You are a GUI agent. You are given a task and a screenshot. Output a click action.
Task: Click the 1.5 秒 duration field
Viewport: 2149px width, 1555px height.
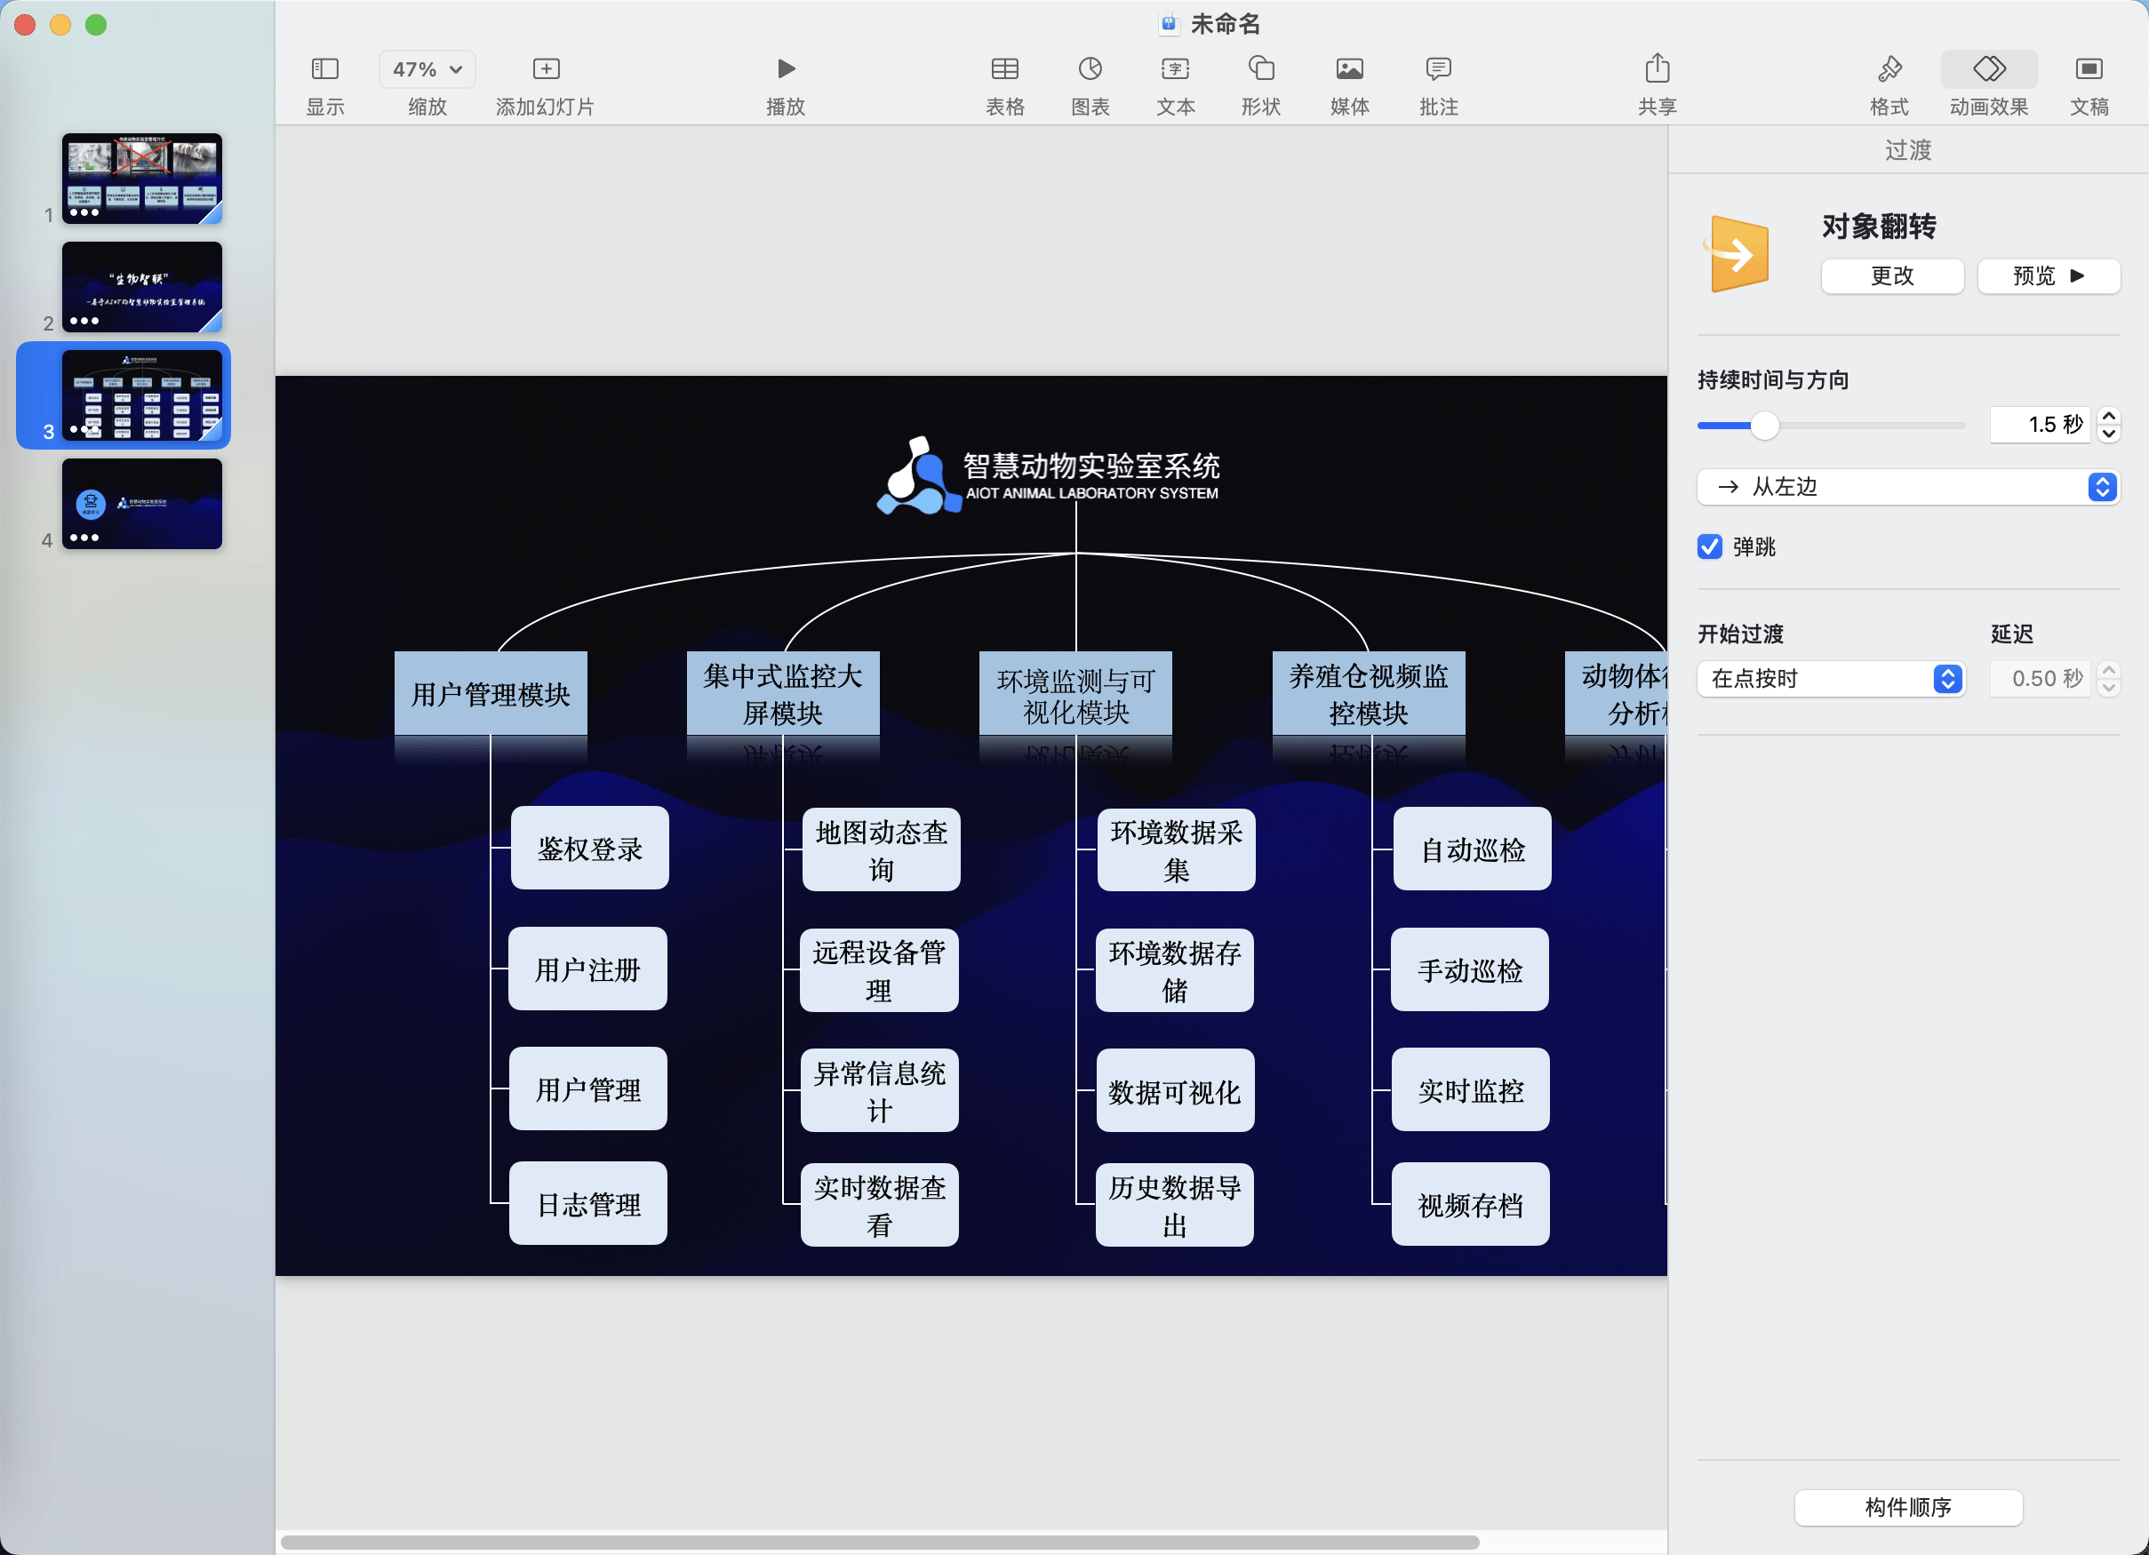tap(2040, 425)
